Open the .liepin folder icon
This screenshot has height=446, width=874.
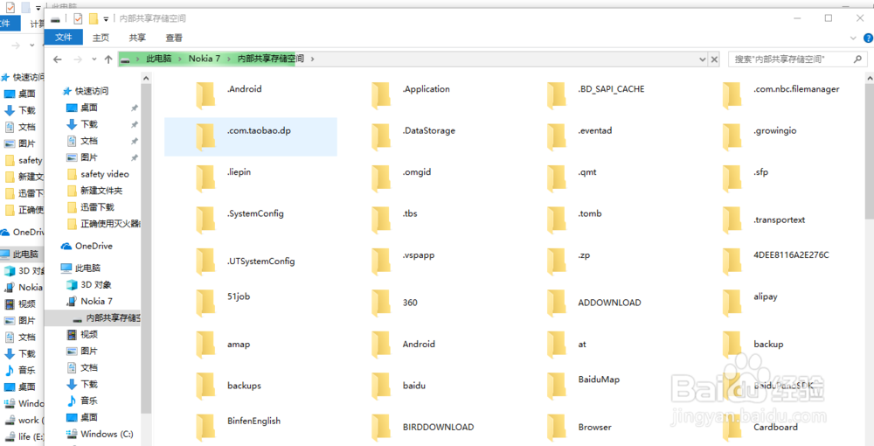pyautogui.click(x=205, y=178)
